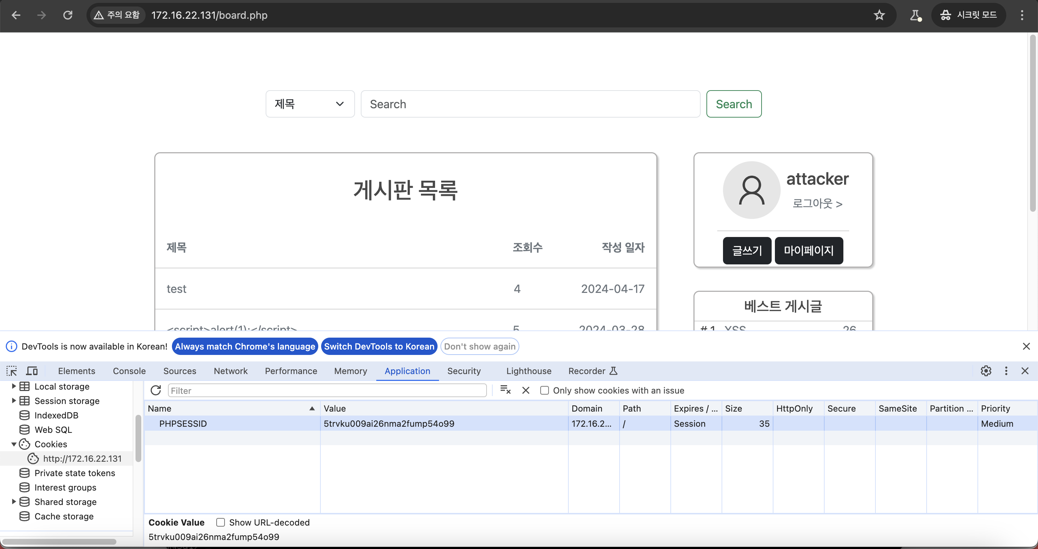Click Switch DevTools to Korean
Viewport: 1038px width, 549px height.
tap(379, 346)
